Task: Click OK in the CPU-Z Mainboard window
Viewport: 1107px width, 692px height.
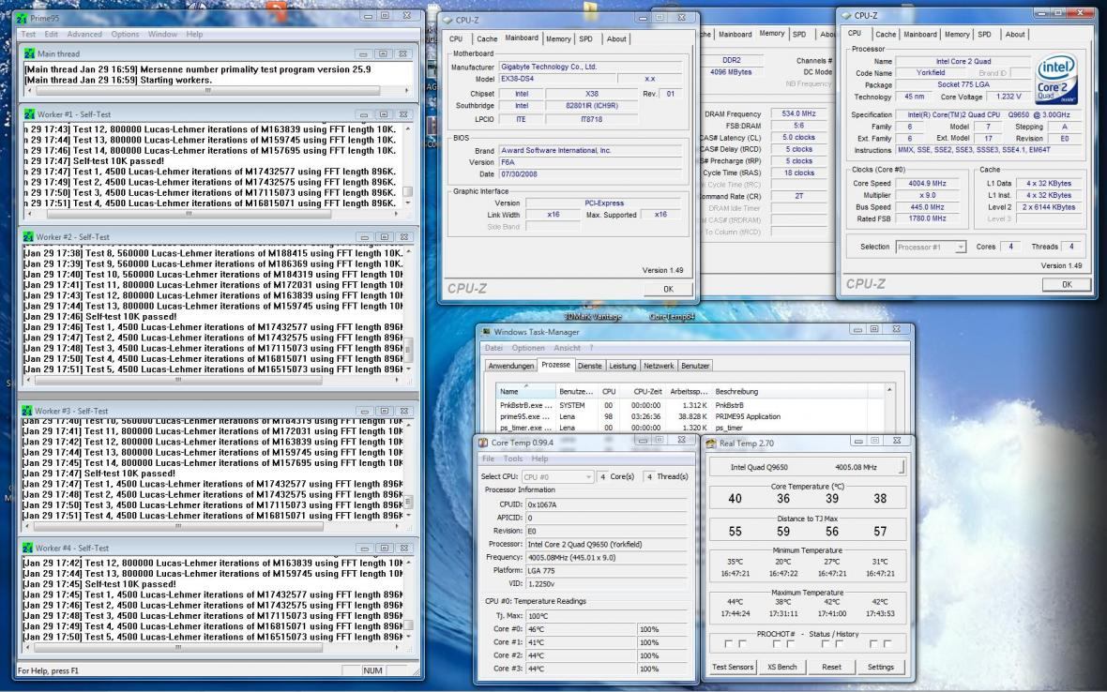Action: (668, 289)
